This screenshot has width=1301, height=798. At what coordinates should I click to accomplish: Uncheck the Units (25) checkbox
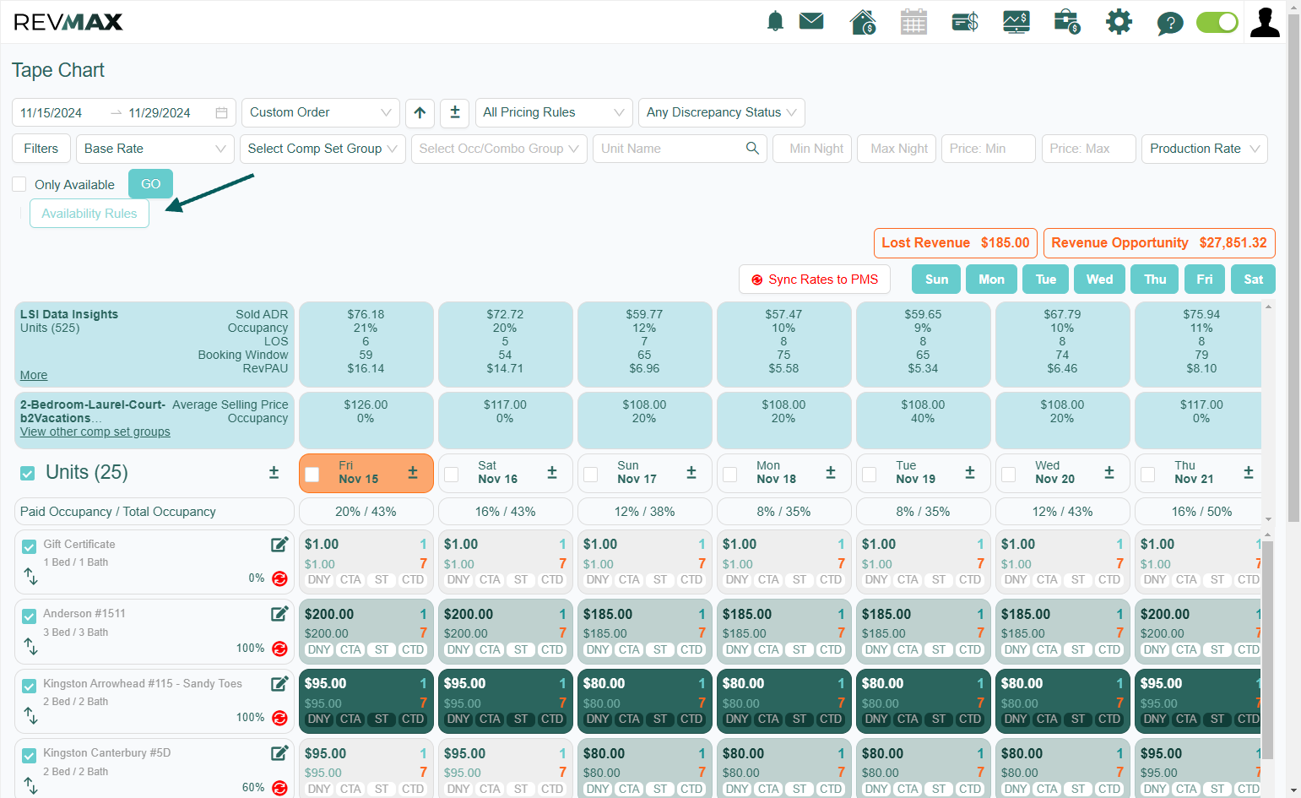coord(28,473)
